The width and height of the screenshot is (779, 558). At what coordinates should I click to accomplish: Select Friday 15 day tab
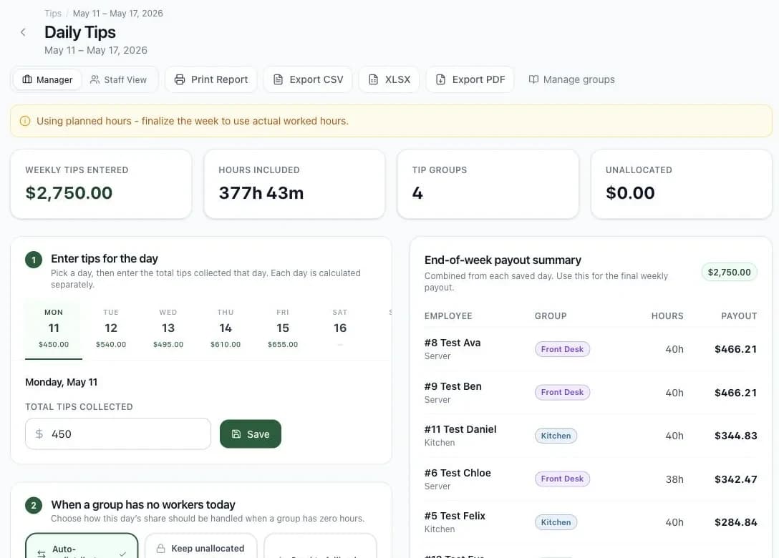(x=283, y=328)
